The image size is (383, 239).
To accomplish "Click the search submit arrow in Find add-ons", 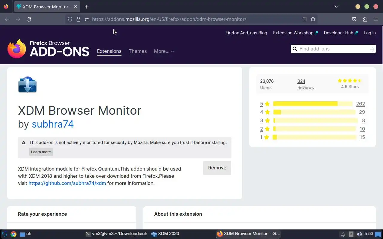I will click(372, 49).
